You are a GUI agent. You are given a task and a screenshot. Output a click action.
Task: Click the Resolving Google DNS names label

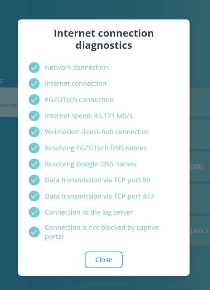pyautogui.click(x=90, y=164)
